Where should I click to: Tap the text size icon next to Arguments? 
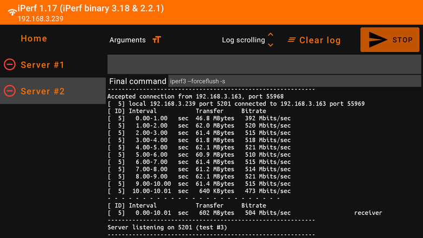pyautogui.click(x=157, y=40)
